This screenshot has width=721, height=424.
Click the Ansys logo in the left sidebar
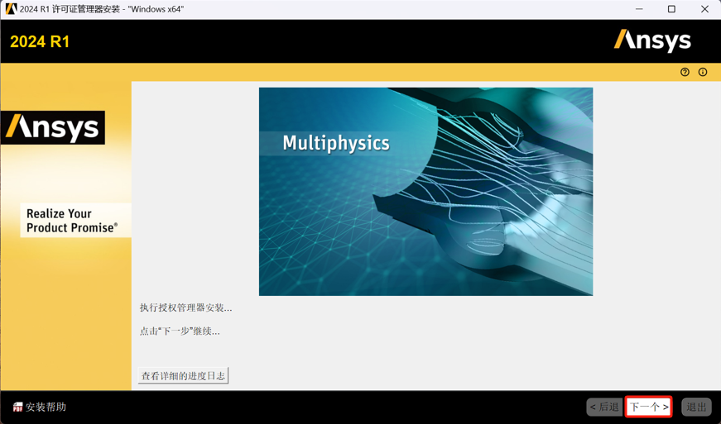[x=53, y=127]
